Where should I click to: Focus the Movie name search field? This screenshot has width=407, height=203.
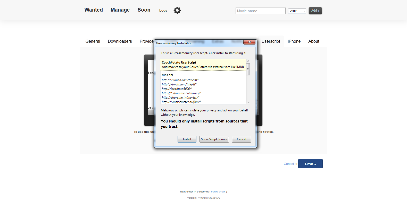click(260, 11)
